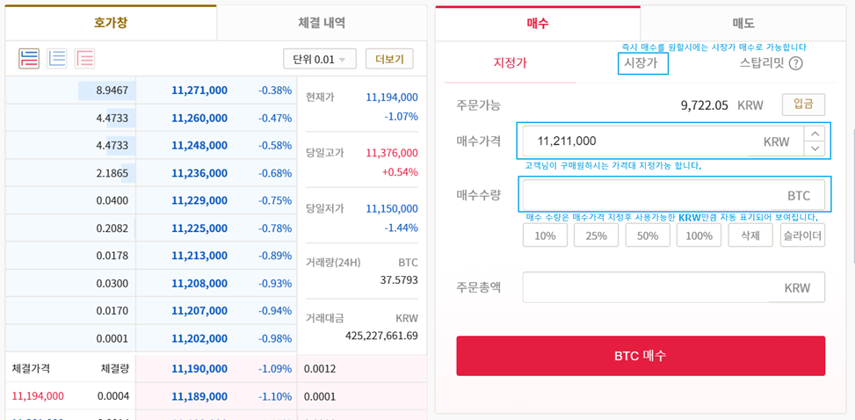Screen dimensions: 855x420
Task: Set quantity to 50%
Action: click(648, 235)
